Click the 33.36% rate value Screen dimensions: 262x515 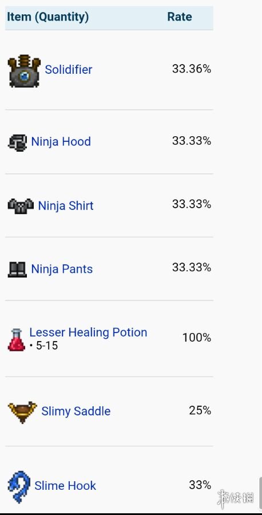pos(192,69)
